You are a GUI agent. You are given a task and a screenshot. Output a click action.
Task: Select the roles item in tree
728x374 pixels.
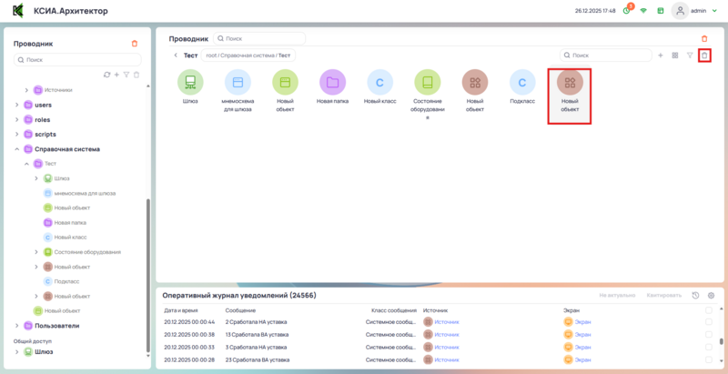pyautogui.click(x=43, y=119)
